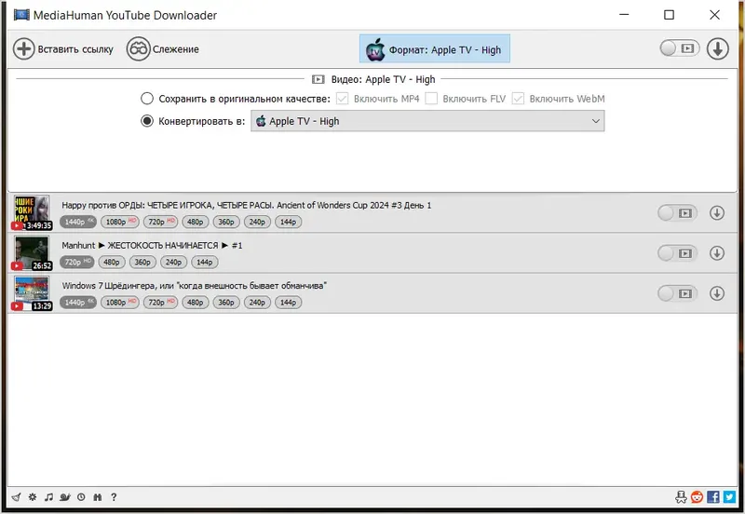Choose 360p for Happy против ОРДЫ video

click(x=226, y=222)
